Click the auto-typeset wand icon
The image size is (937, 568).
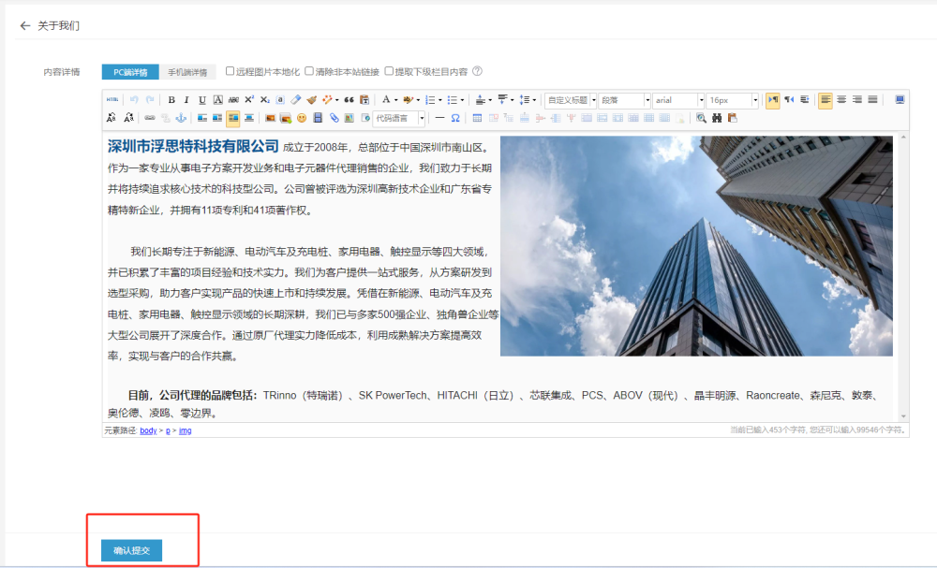point(327,99)
